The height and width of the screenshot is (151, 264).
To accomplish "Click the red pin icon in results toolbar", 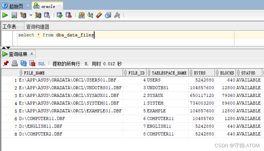I will [6, 63].
